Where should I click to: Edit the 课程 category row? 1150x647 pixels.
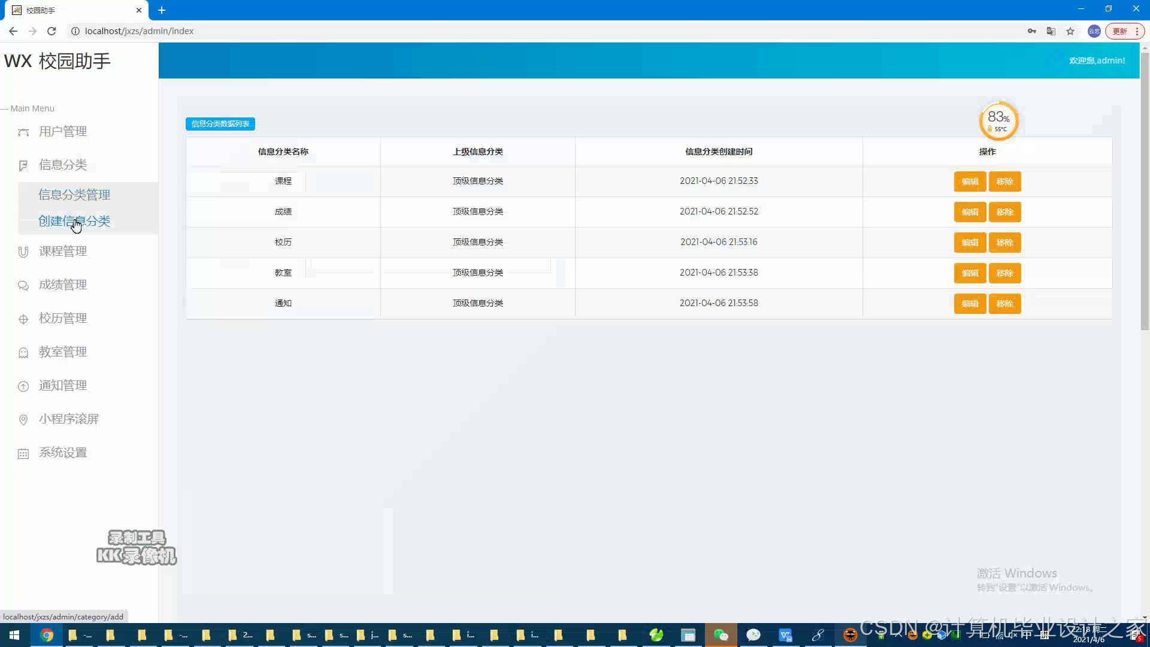970,182
